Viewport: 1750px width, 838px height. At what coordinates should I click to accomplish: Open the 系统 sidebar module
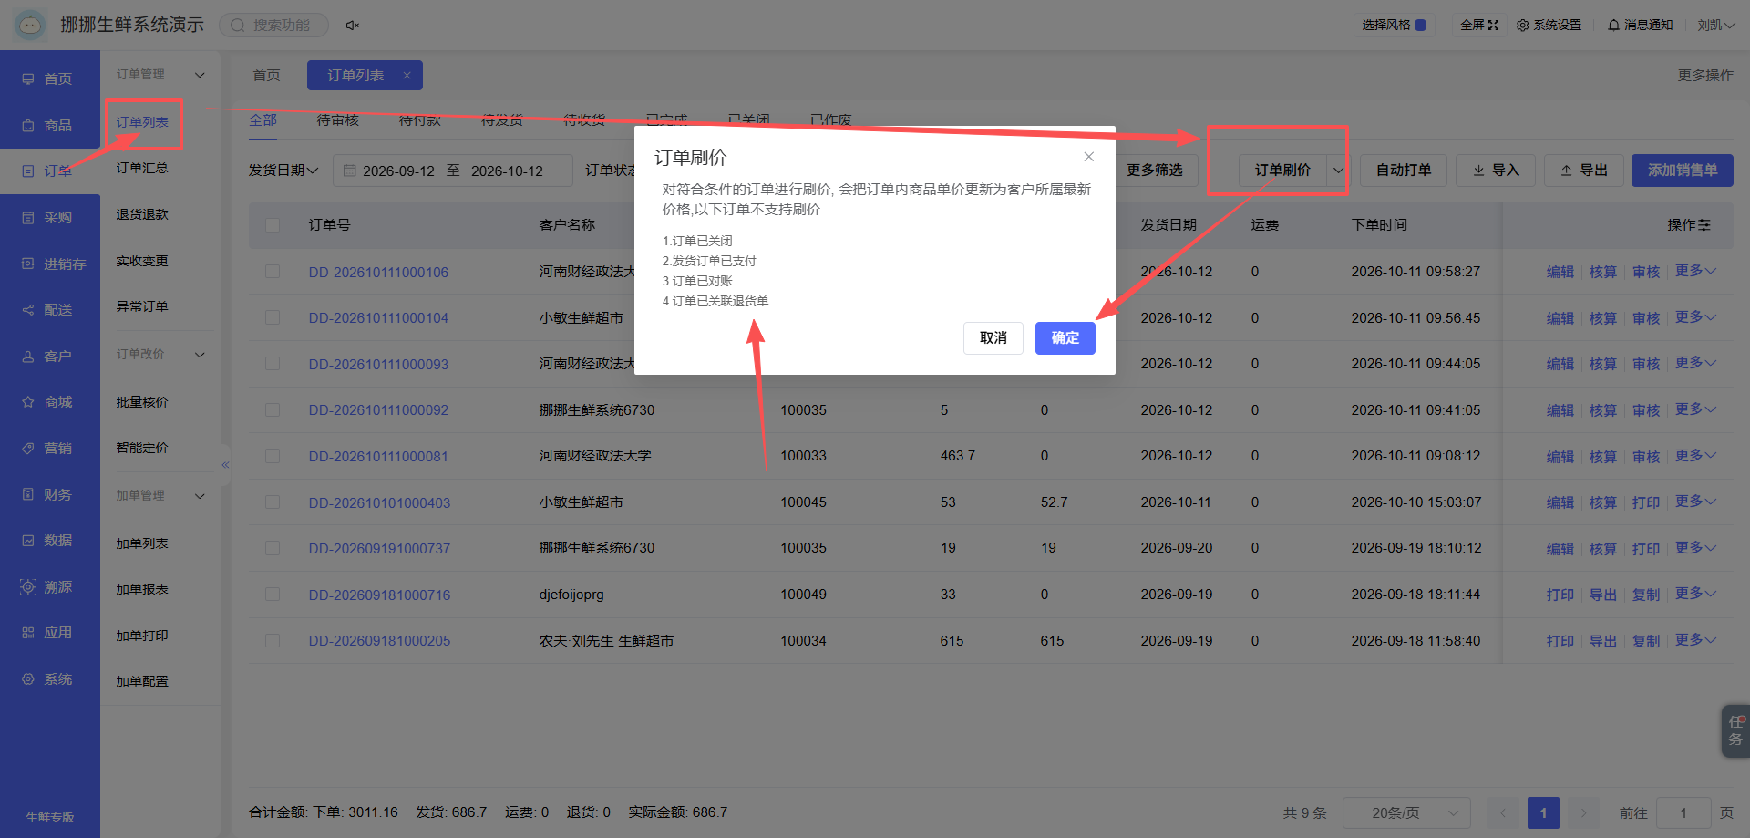pyautogui.click(x=49, y=679)
